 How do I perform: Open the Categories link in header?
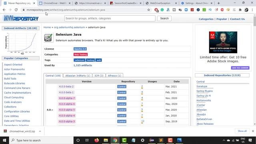pyautogui.click(x=206, y=19)
